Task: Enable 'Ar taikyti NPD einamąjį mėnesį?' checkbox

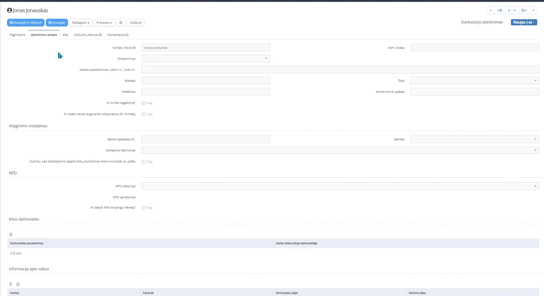Action: 143,208
